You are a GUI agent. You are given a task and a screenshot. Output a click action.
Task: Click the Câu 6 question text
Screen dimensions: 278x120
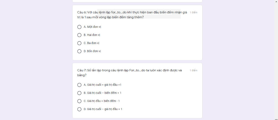pos(132,15)
